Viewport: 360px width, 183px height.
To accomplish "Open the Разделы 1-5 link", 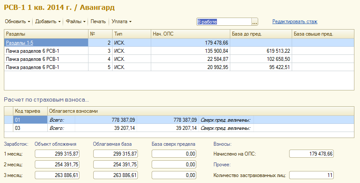I will click(20, 42).
